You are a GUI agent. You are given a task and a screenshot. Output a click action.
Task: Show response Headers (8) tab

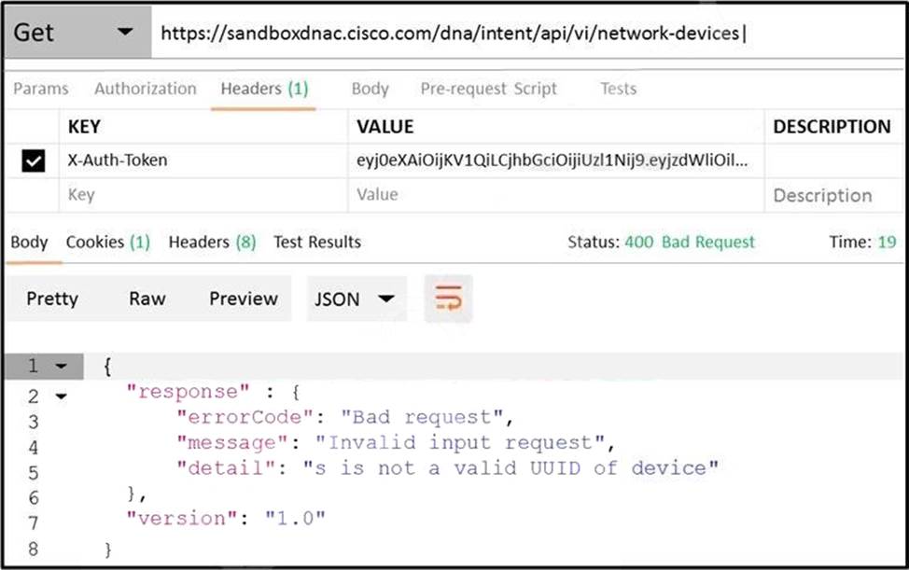(212, 243)
